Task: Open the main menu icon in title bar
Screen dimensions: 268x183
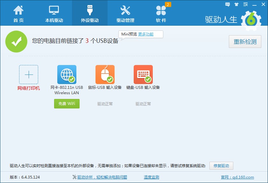Action: pos(245,4)
